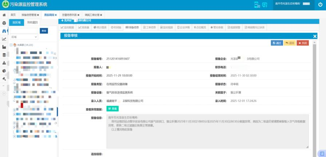Open the 工单信息 tab
Screen dimensions: 326x157
[150, 27]
